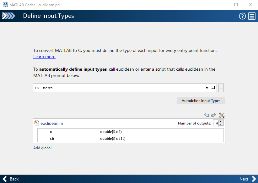Click the MATLAB Coder title bar icon
The image size is (258, 183).
coord(5,5)
